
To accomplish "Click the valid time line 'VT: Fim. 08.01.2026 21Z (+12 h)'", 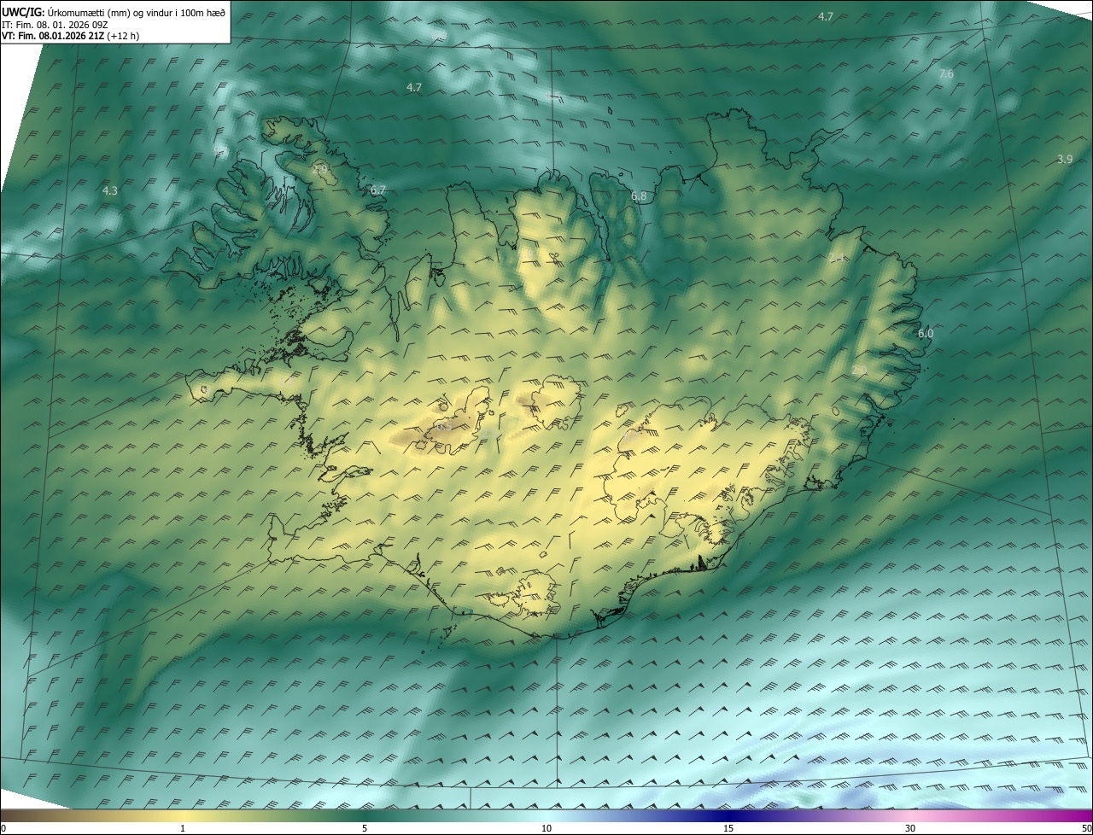I will pyautogui.click(x=70, y=36).
